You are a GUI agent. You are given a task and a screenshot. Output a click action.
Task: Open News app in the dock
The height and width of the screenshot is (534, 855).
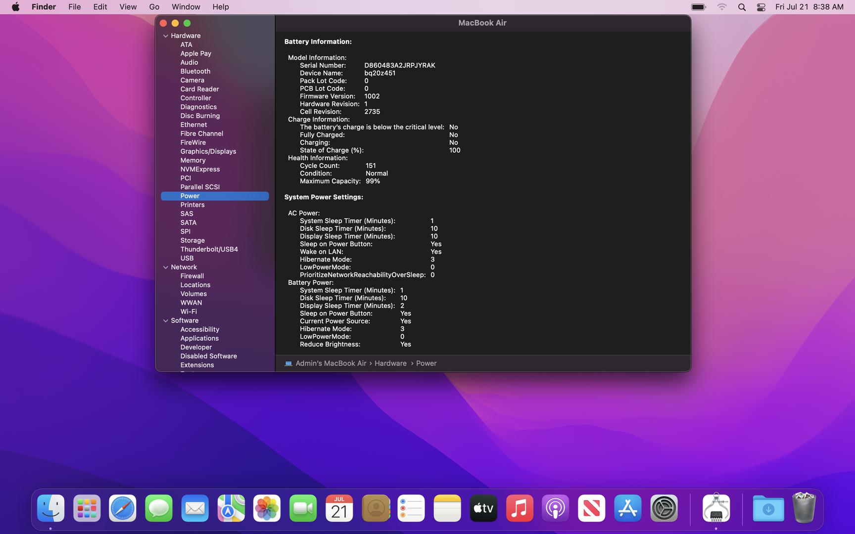pos(592,508)
